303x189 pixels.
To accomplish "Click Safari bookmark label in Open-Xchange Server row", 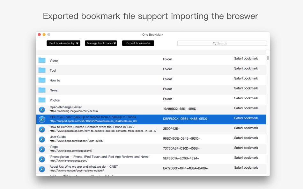I will point(246,108).
